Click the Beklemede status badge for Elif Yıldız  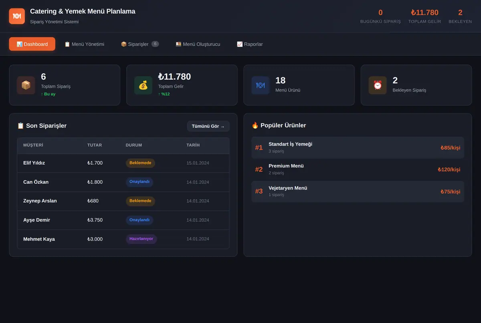[x=140, y=163]
